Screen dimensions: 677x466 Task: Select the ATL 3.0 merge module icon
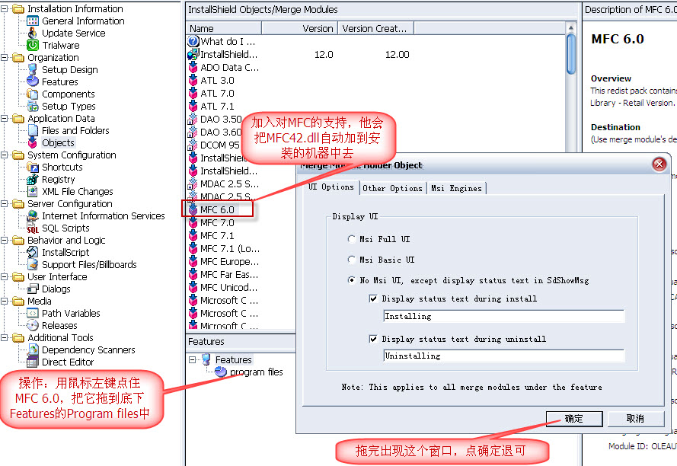click(193, 80)
